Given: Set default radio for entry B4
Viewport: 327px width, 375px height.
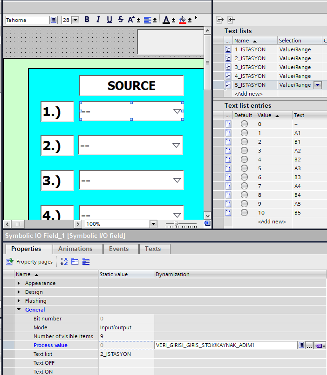Looking at the screenshot, I should [244, 194].
